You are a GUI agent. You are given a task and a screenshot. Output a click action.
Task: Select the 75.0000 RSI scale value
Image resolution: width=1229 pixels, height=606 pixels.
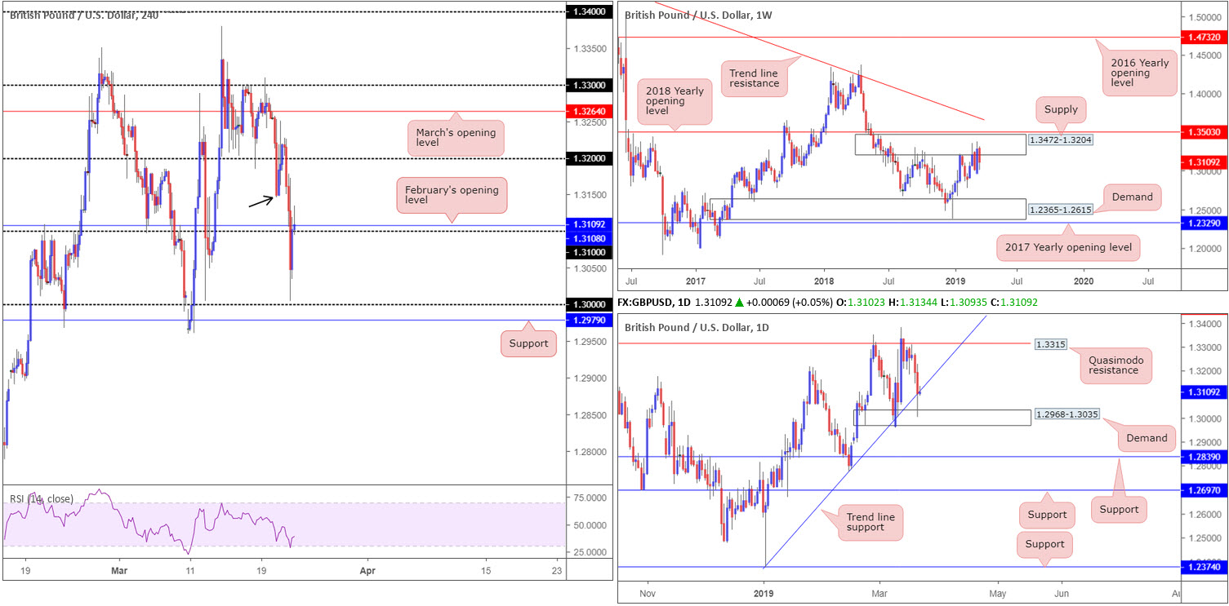(589, 497)
